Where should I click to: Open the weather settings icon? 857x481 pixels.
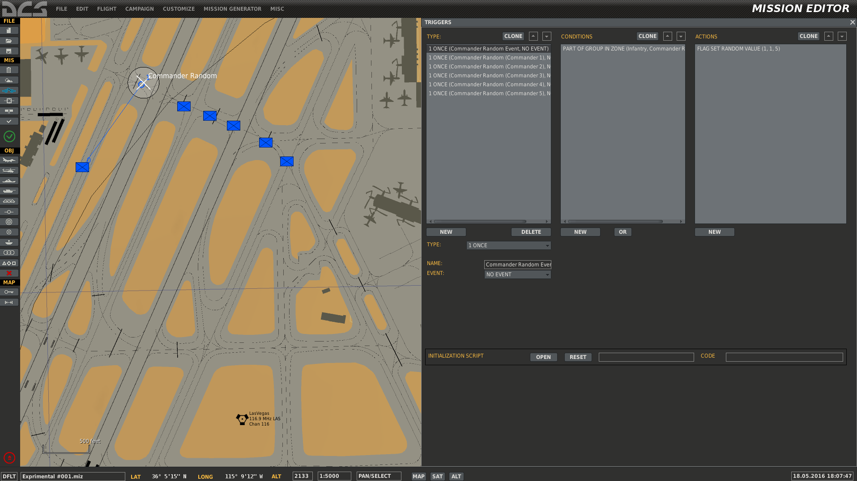coord(9,80)
